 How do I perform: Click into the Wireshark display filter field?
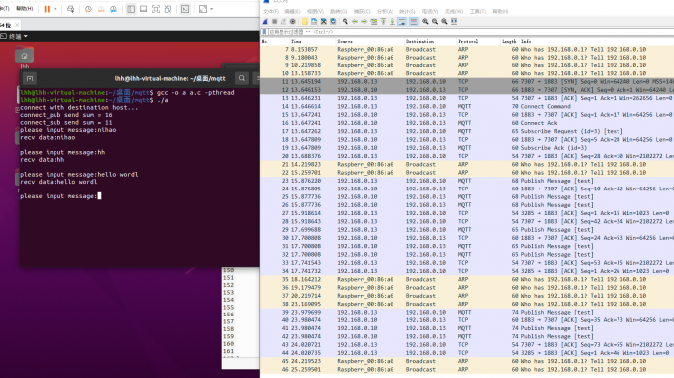471,32
